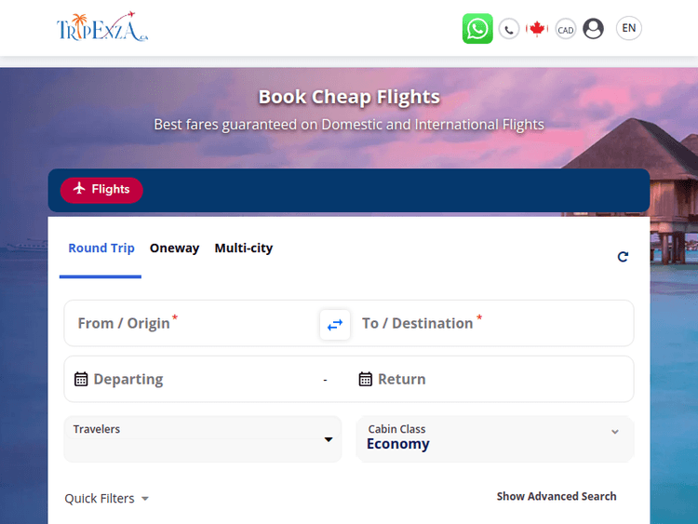The width and height of the screenshot is (698, 524).
Task: Open the CAD currency selector
Action: [x=565, y=30]
